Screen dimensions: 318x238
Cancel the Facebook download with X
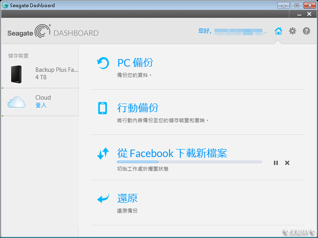(x=287, y=163)
